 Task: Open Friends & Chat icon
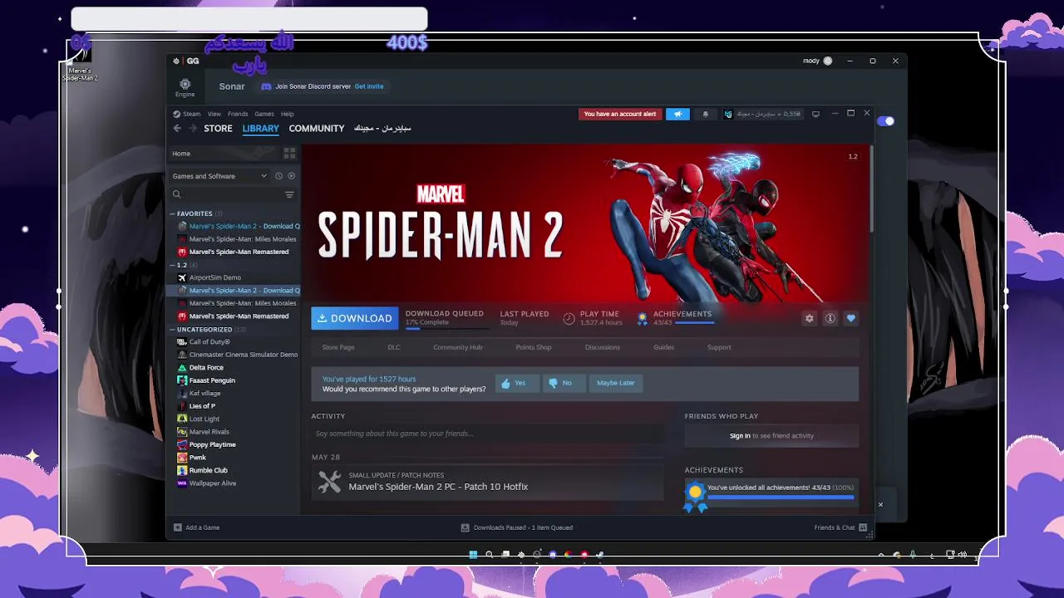pos(863,527)
